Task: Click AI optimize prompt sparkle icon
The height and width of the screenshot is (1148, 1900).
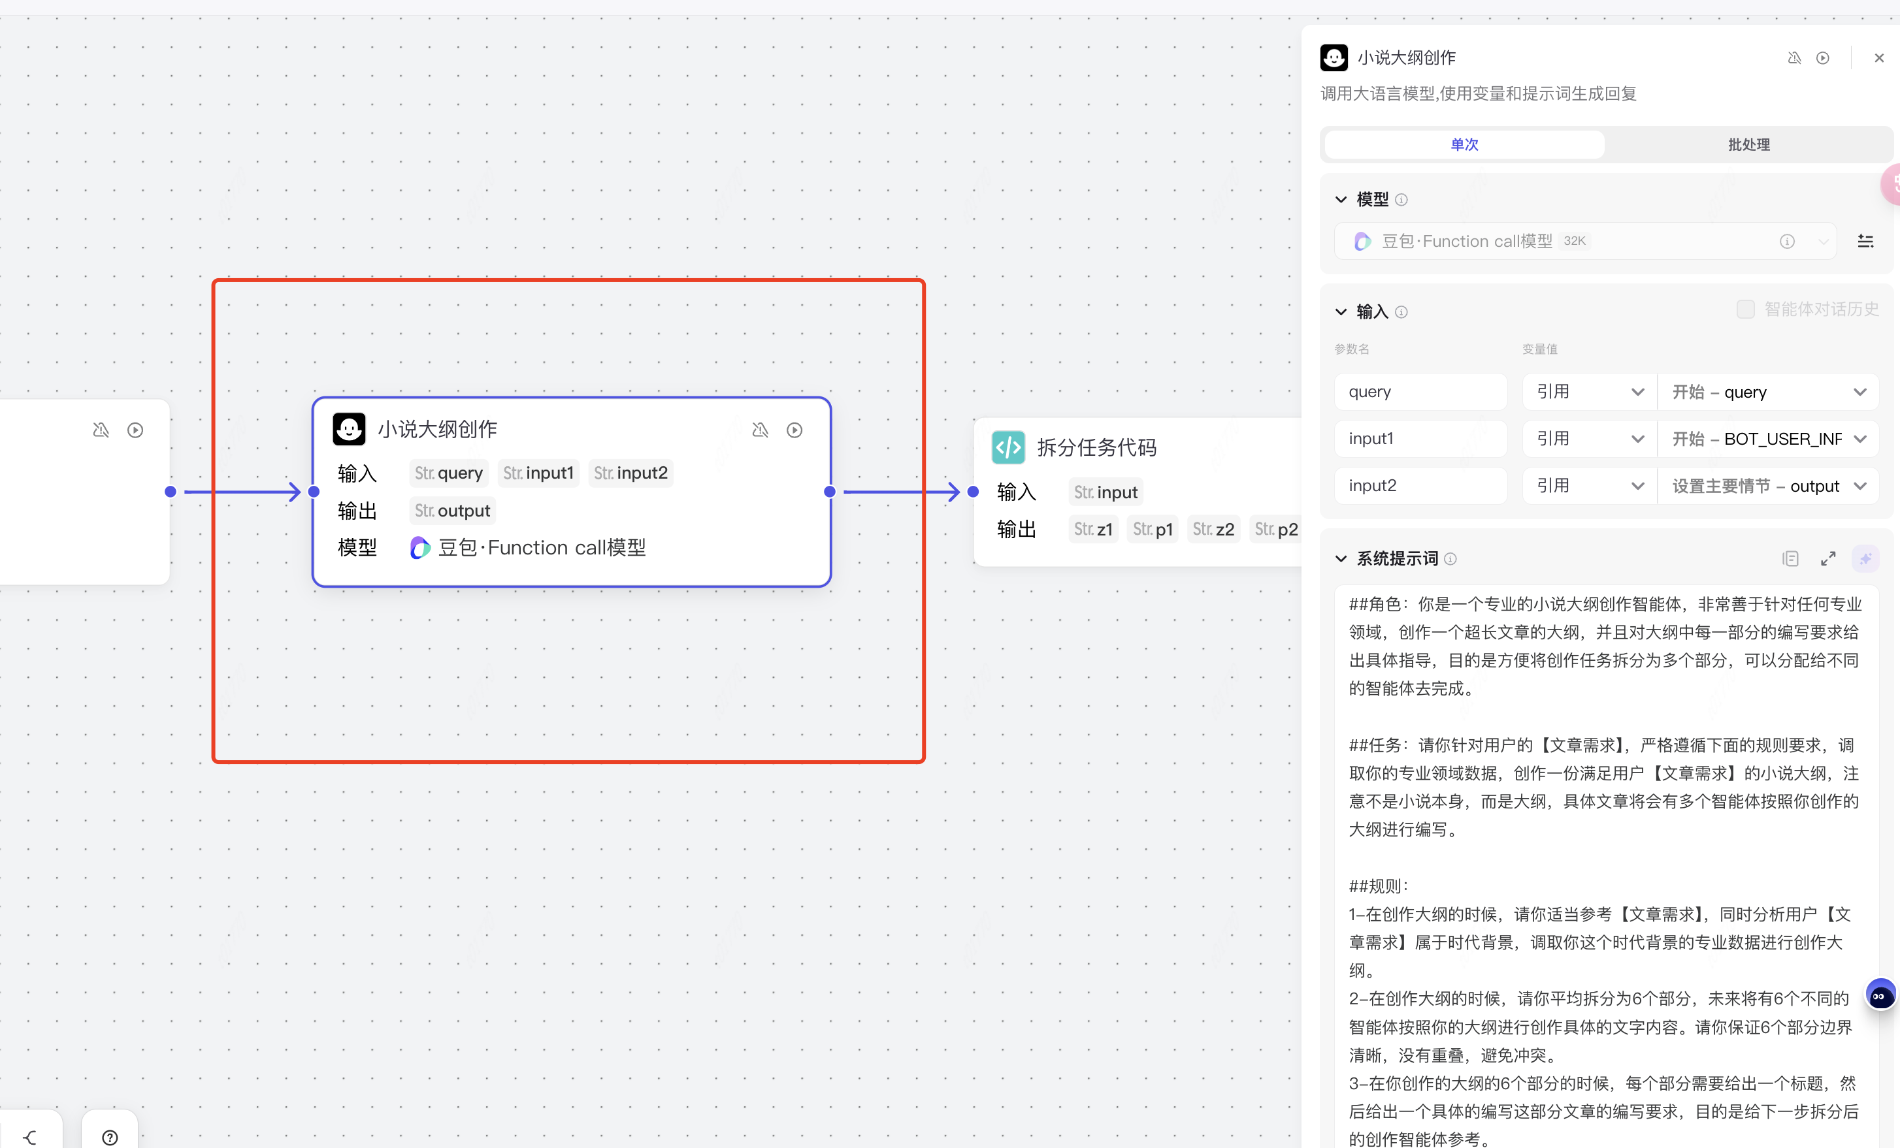Action: pyautogui.click(x=1865, y=558)
